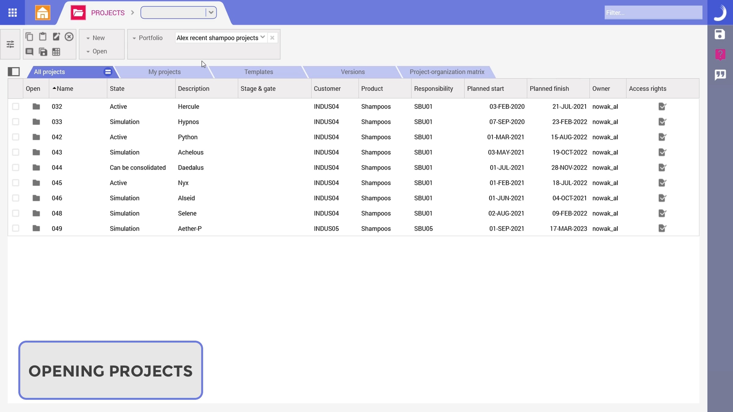The width and height of the screenshot is (733, 412).
Task: Switch to Project-organization matrix tab
Action: (x=447, y=72)
